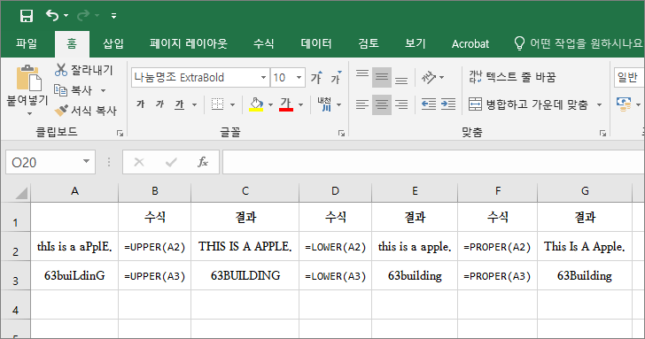Toggle align right
Viewport: 645px width, 339px height.
[x=401, y=104]
